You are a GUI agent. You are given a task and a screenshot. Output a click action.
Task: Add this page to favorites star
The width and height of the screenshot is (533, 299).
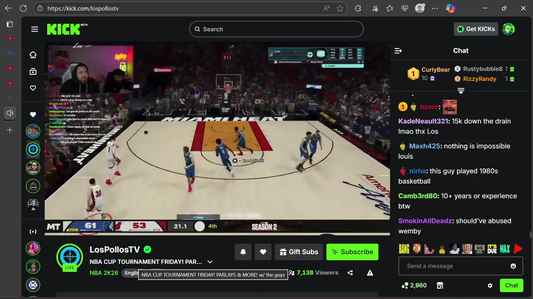tap(340, 8)
